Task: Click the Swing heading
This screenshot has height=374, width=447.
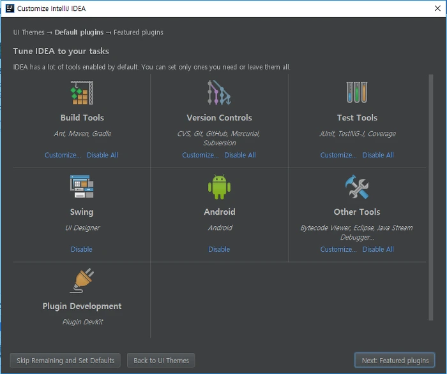Action: click(82, 212)
